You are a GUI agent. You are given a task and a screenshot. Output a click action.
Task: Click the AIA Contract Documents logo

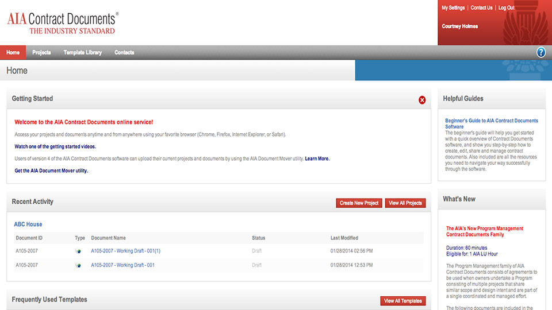tap(63, 23)
